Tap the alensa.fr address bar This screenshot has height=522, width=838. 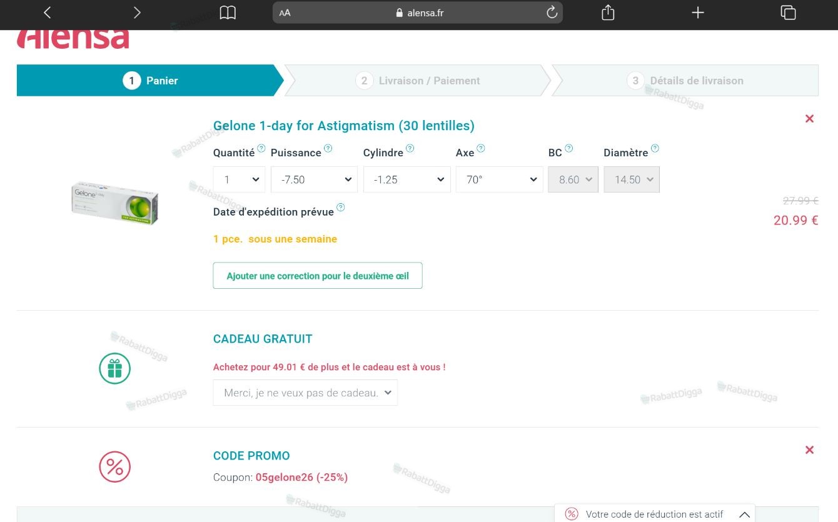click(418, 13)
